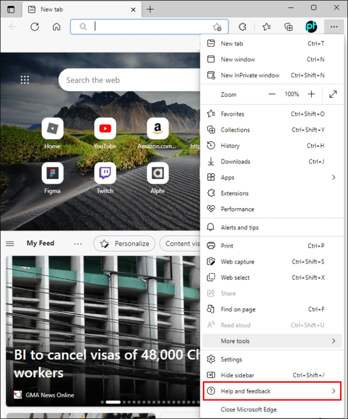Image resolution: width=348 pixels, height=419 pixels.
Task: Open Collections from the menu
Action: click(x=272, y=130)
